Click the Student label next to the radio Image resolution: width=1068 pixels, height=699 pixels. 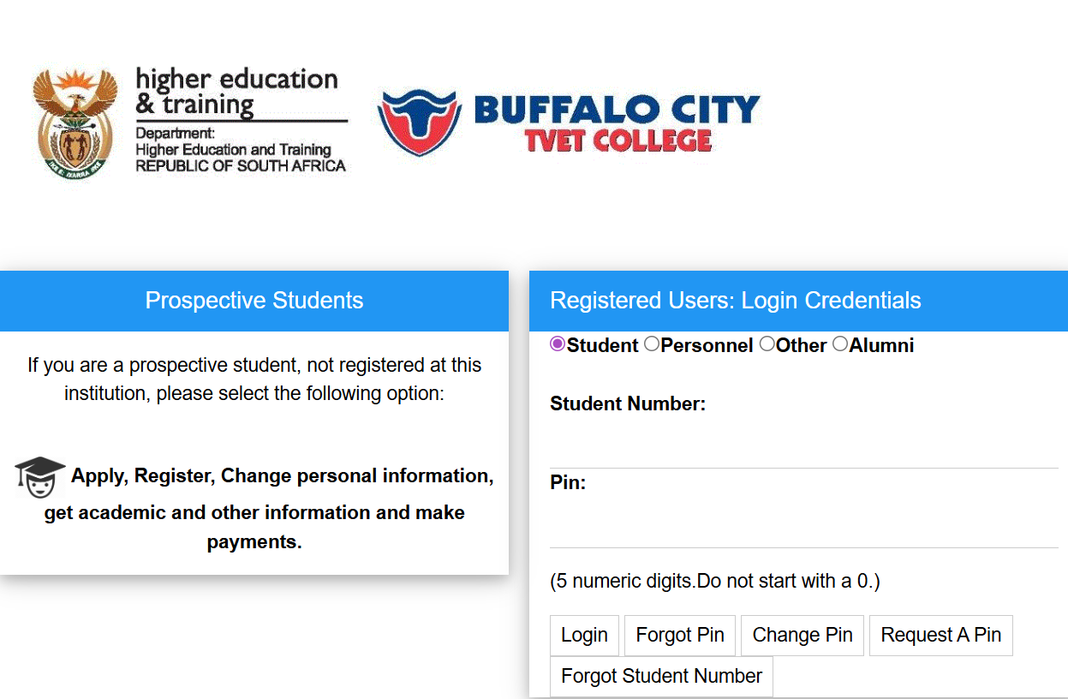(x=603, y=346)
